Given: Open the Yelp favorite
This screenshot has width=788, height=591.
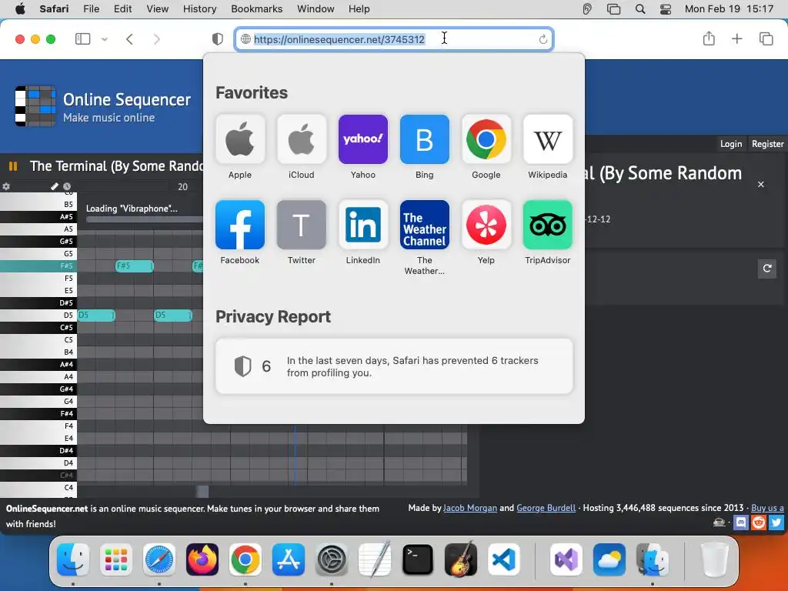Looking at the screenshot, I should (x=486, y=225).
